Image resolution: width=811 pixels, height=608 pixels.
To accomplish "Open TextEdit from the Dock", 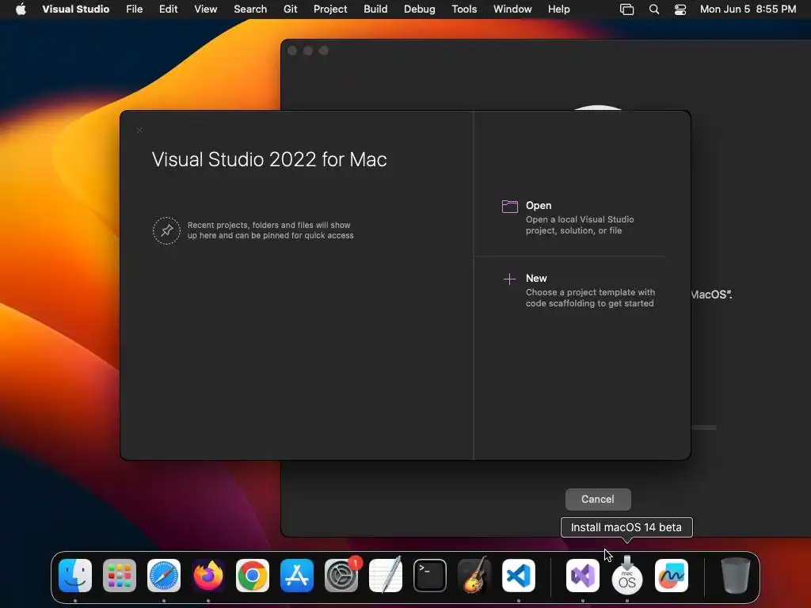I will tap(386, 576).
